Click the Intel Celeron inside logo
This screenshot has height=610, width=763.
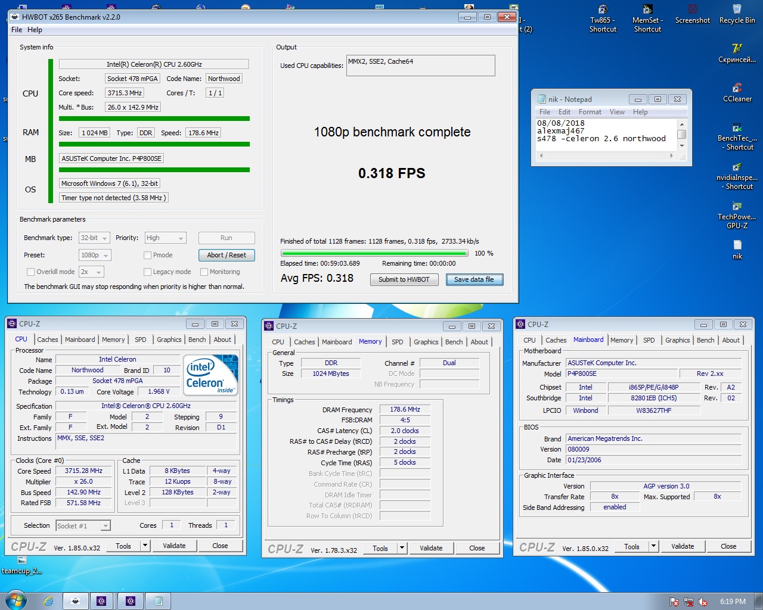pyautogui.click(x=212, y=374)
